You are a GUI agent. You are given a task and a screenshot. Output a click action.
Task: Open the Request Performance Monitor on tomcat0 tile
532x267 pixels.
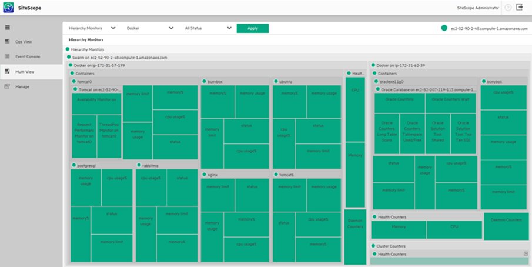click(84, 136)
